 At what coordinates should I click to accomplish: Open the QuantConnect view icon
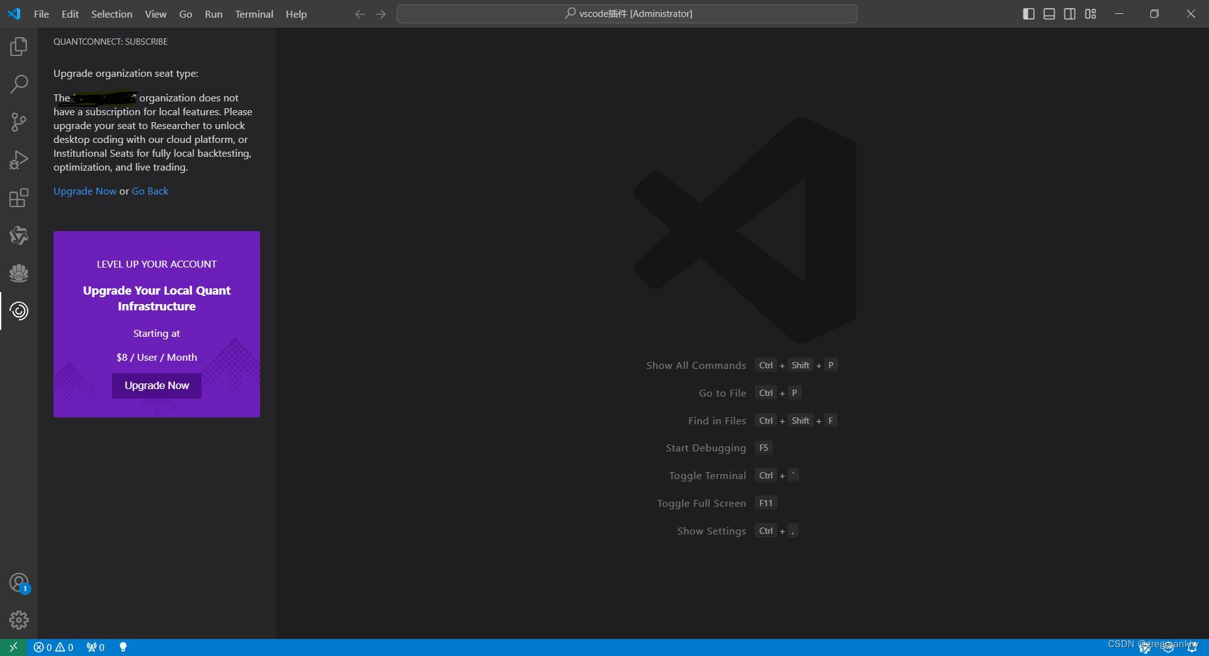[x=19, y=311]
